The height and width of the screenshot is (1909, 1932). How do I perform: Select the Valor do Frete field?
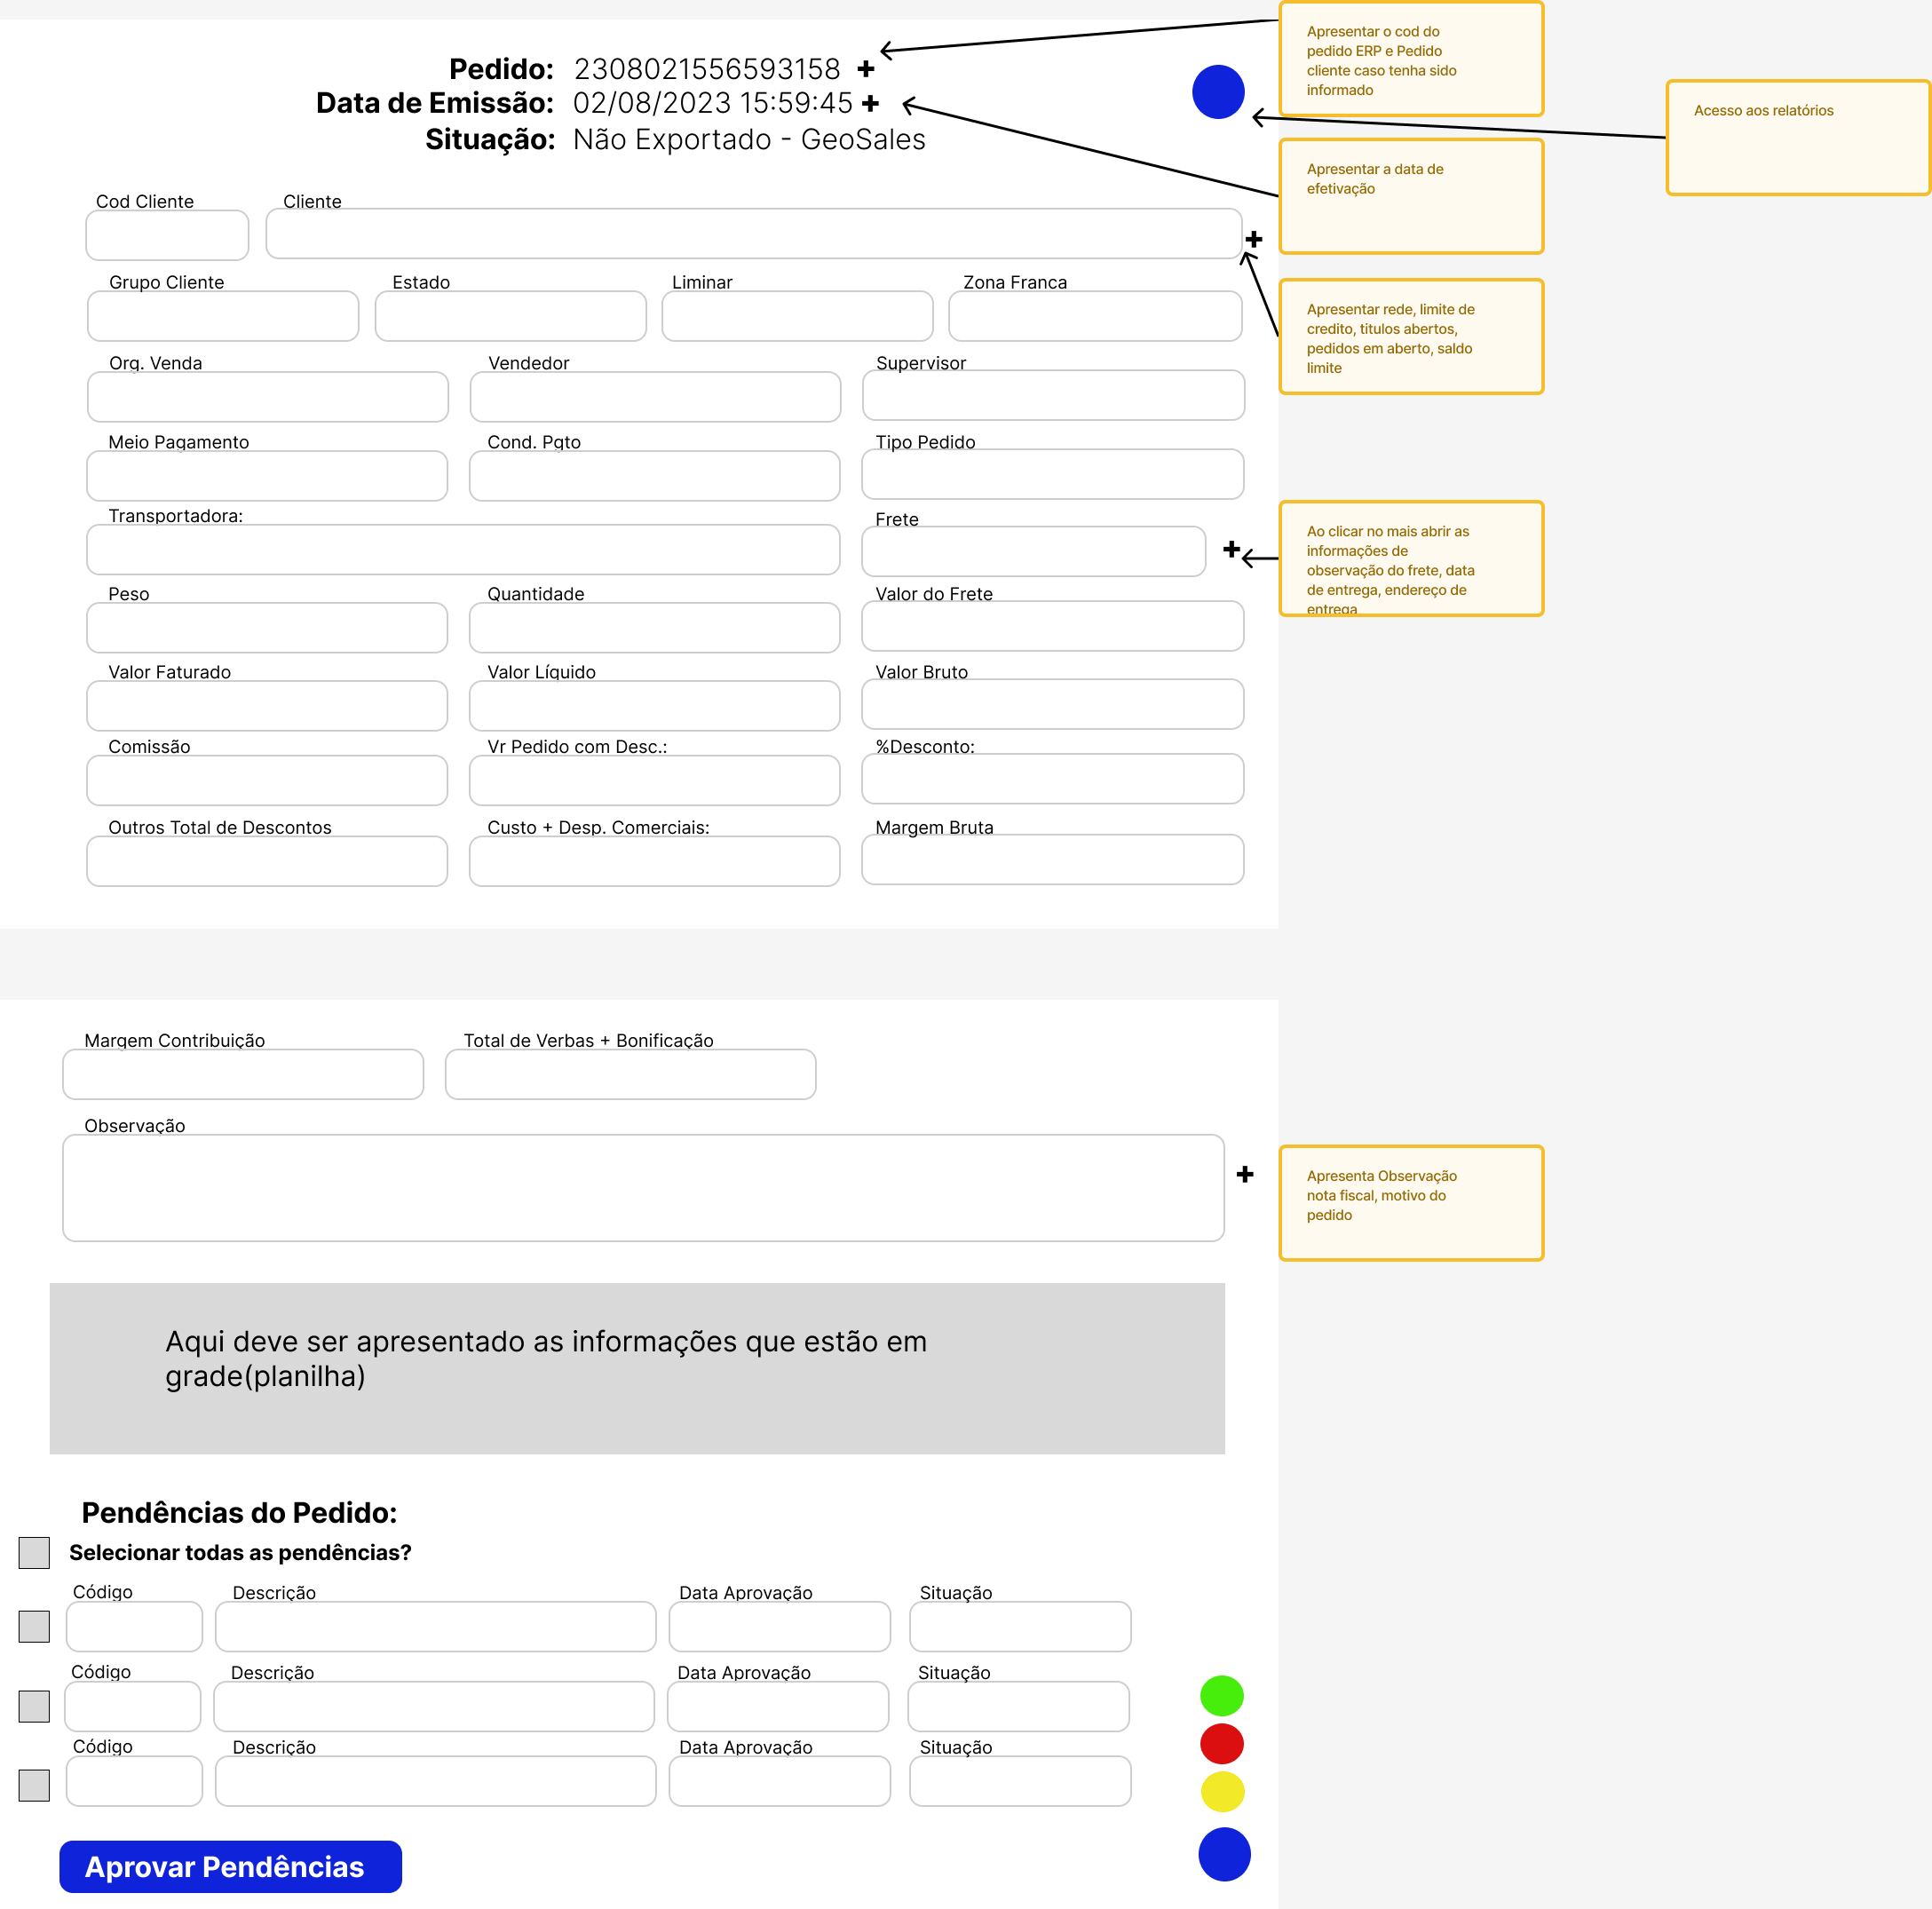click(1052, 626)
